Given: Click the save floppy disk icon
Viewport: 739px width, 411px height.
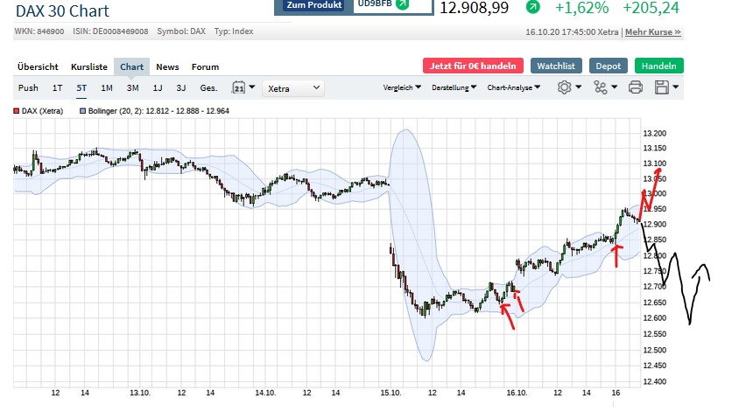Looking at the screenshot, I should click(x=662, y=87).
